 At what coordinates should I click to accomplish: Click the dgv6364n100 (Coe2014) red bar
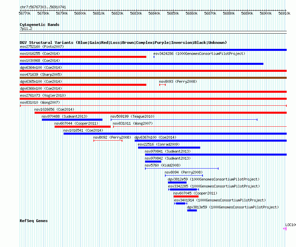click(153, 71)
